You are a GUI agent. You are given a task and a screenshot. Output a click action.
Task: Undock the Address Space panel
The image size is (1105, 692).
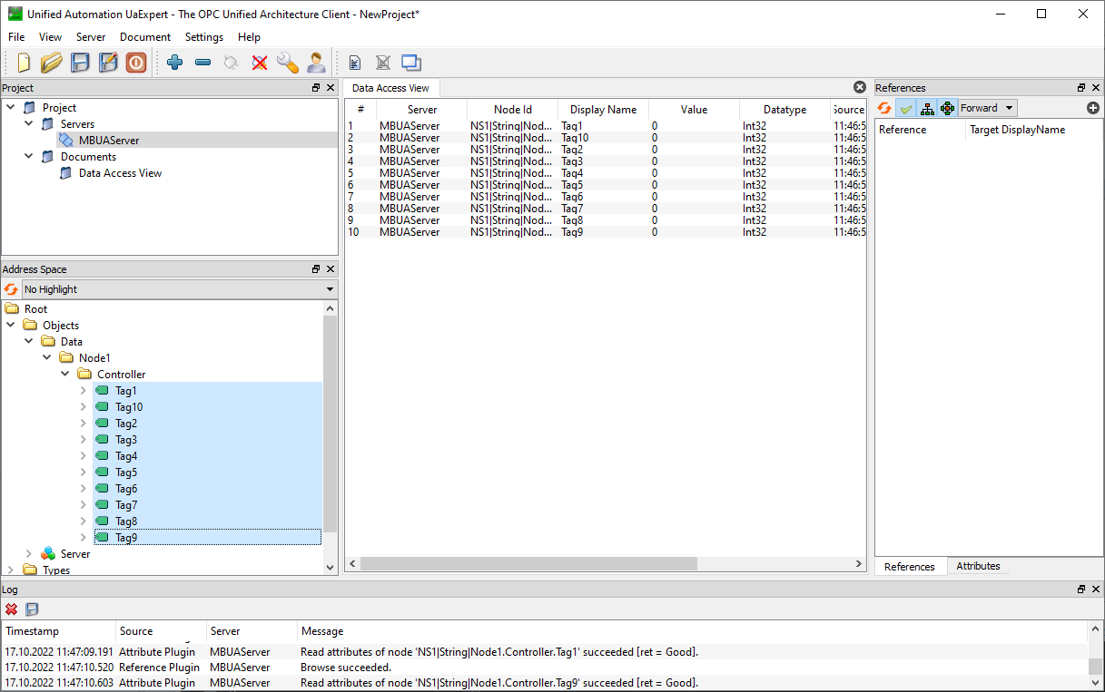point(316,269)
